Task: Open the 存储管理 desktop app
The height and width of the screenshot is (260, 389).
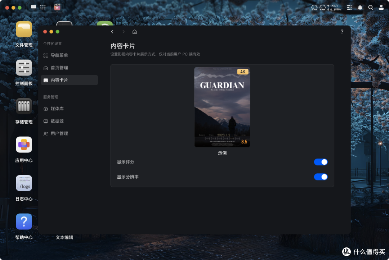Action: coord(24,106)
